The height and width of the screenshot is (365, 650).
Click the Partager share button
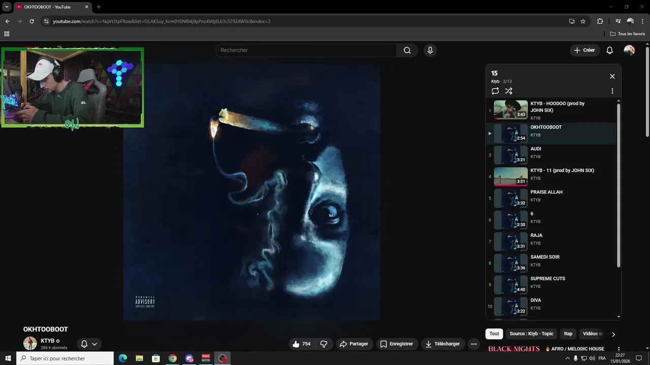click(354, 344)
